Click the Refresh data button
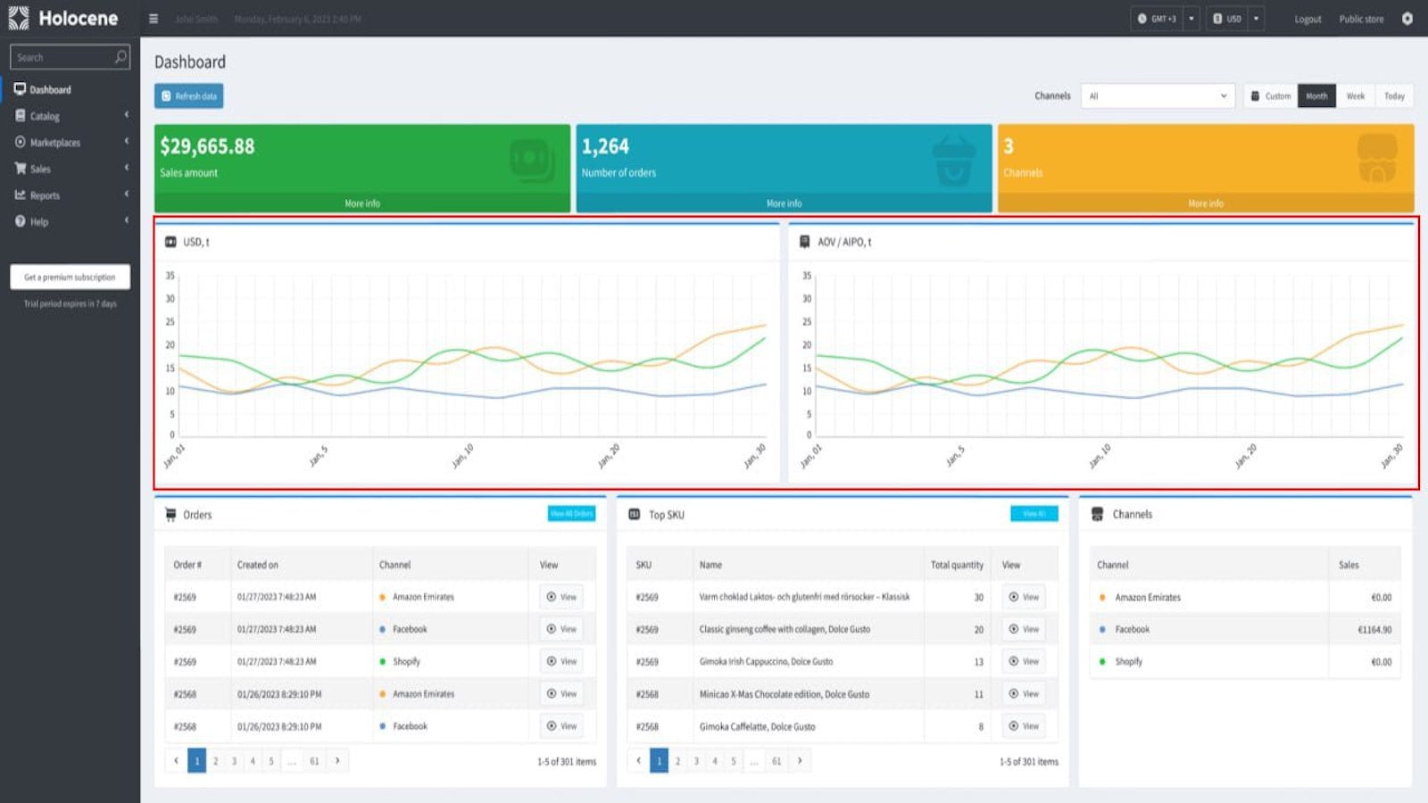The height and width of the screenshot is (803, 1428). click(x=188, y=95)
